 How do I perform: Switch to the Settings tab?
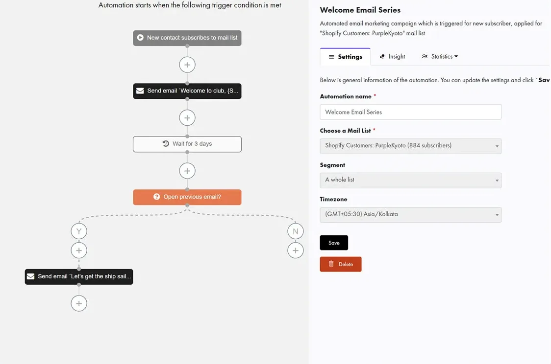click(x=345, y=57)
